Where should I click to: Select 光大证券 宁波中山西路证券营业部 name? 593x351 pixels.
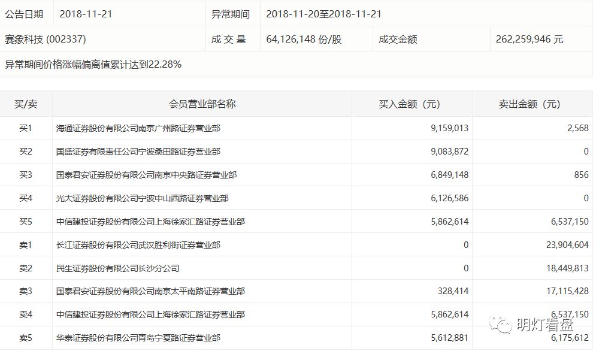[142, 198]
